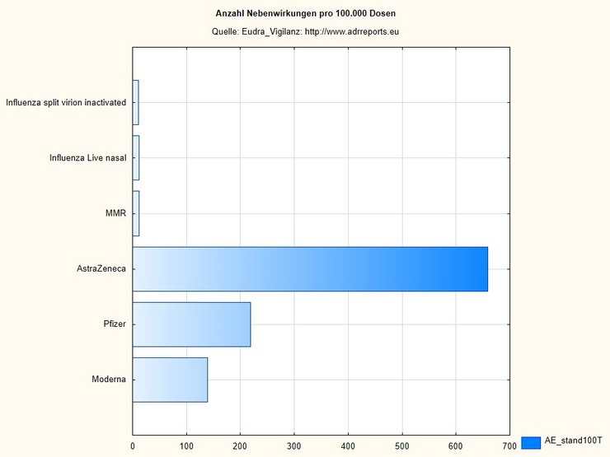610x457 pixels.
Task: Click the x-axis value 700
Action: pos(509,446)
